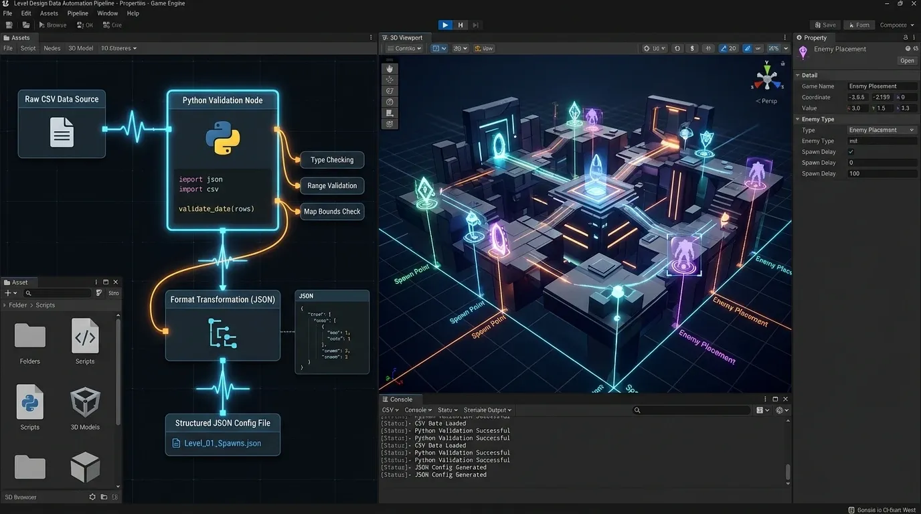Screen dimensions: 921x514
Task: Click the dollar sign viewport toolbar icon
Action: pyautogui.click(x=691, y=49)
